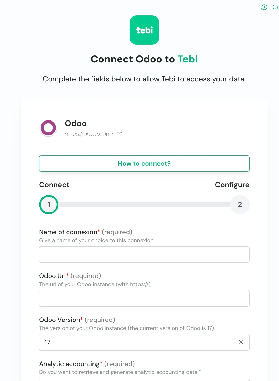Click the "How to connect?" button
The width and height of the screenshot is (279, 381).
click(144, 164)
